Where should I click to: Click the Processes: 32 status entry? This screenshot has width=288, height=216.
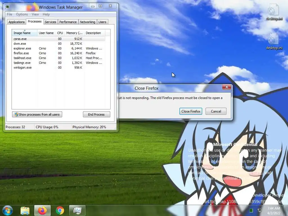coord(15,127)
